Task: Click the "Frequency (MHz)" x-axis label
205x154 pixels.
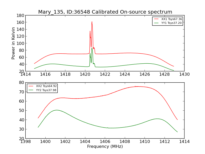Action: point(105,147)
